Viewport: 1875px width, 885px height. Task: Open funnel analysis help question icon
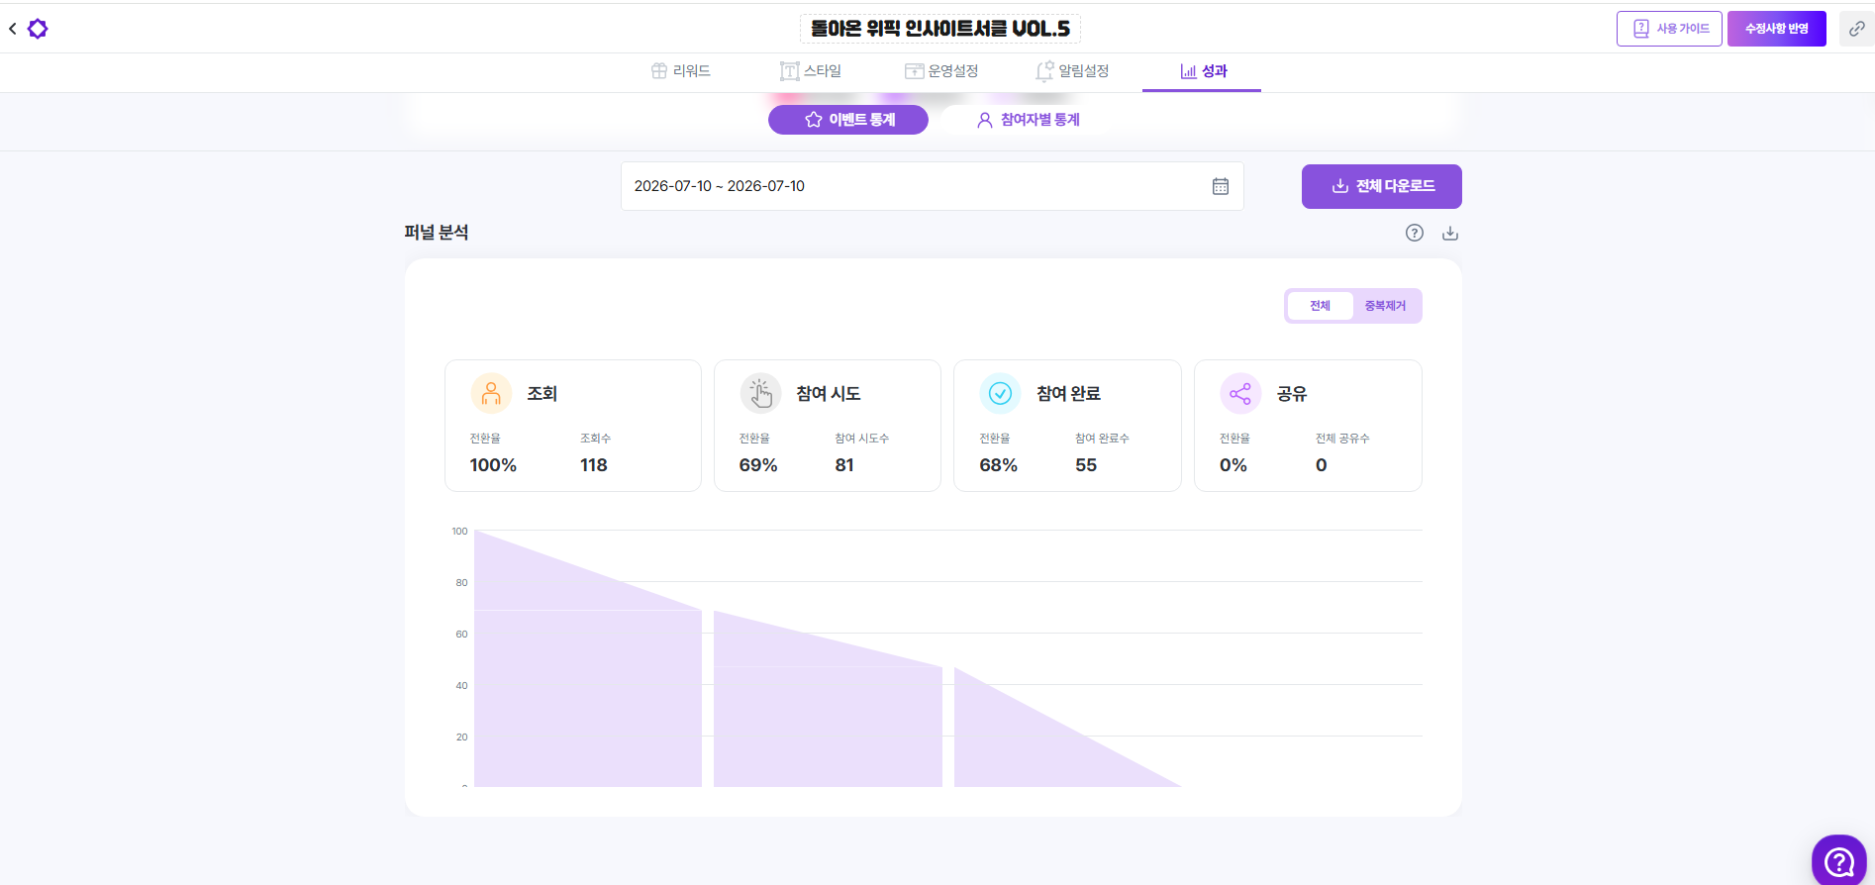coord(1415,233)
